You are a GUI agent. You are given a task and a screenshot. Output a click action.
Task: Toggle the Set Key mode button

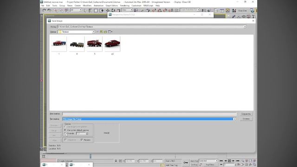tap(194, 165)
